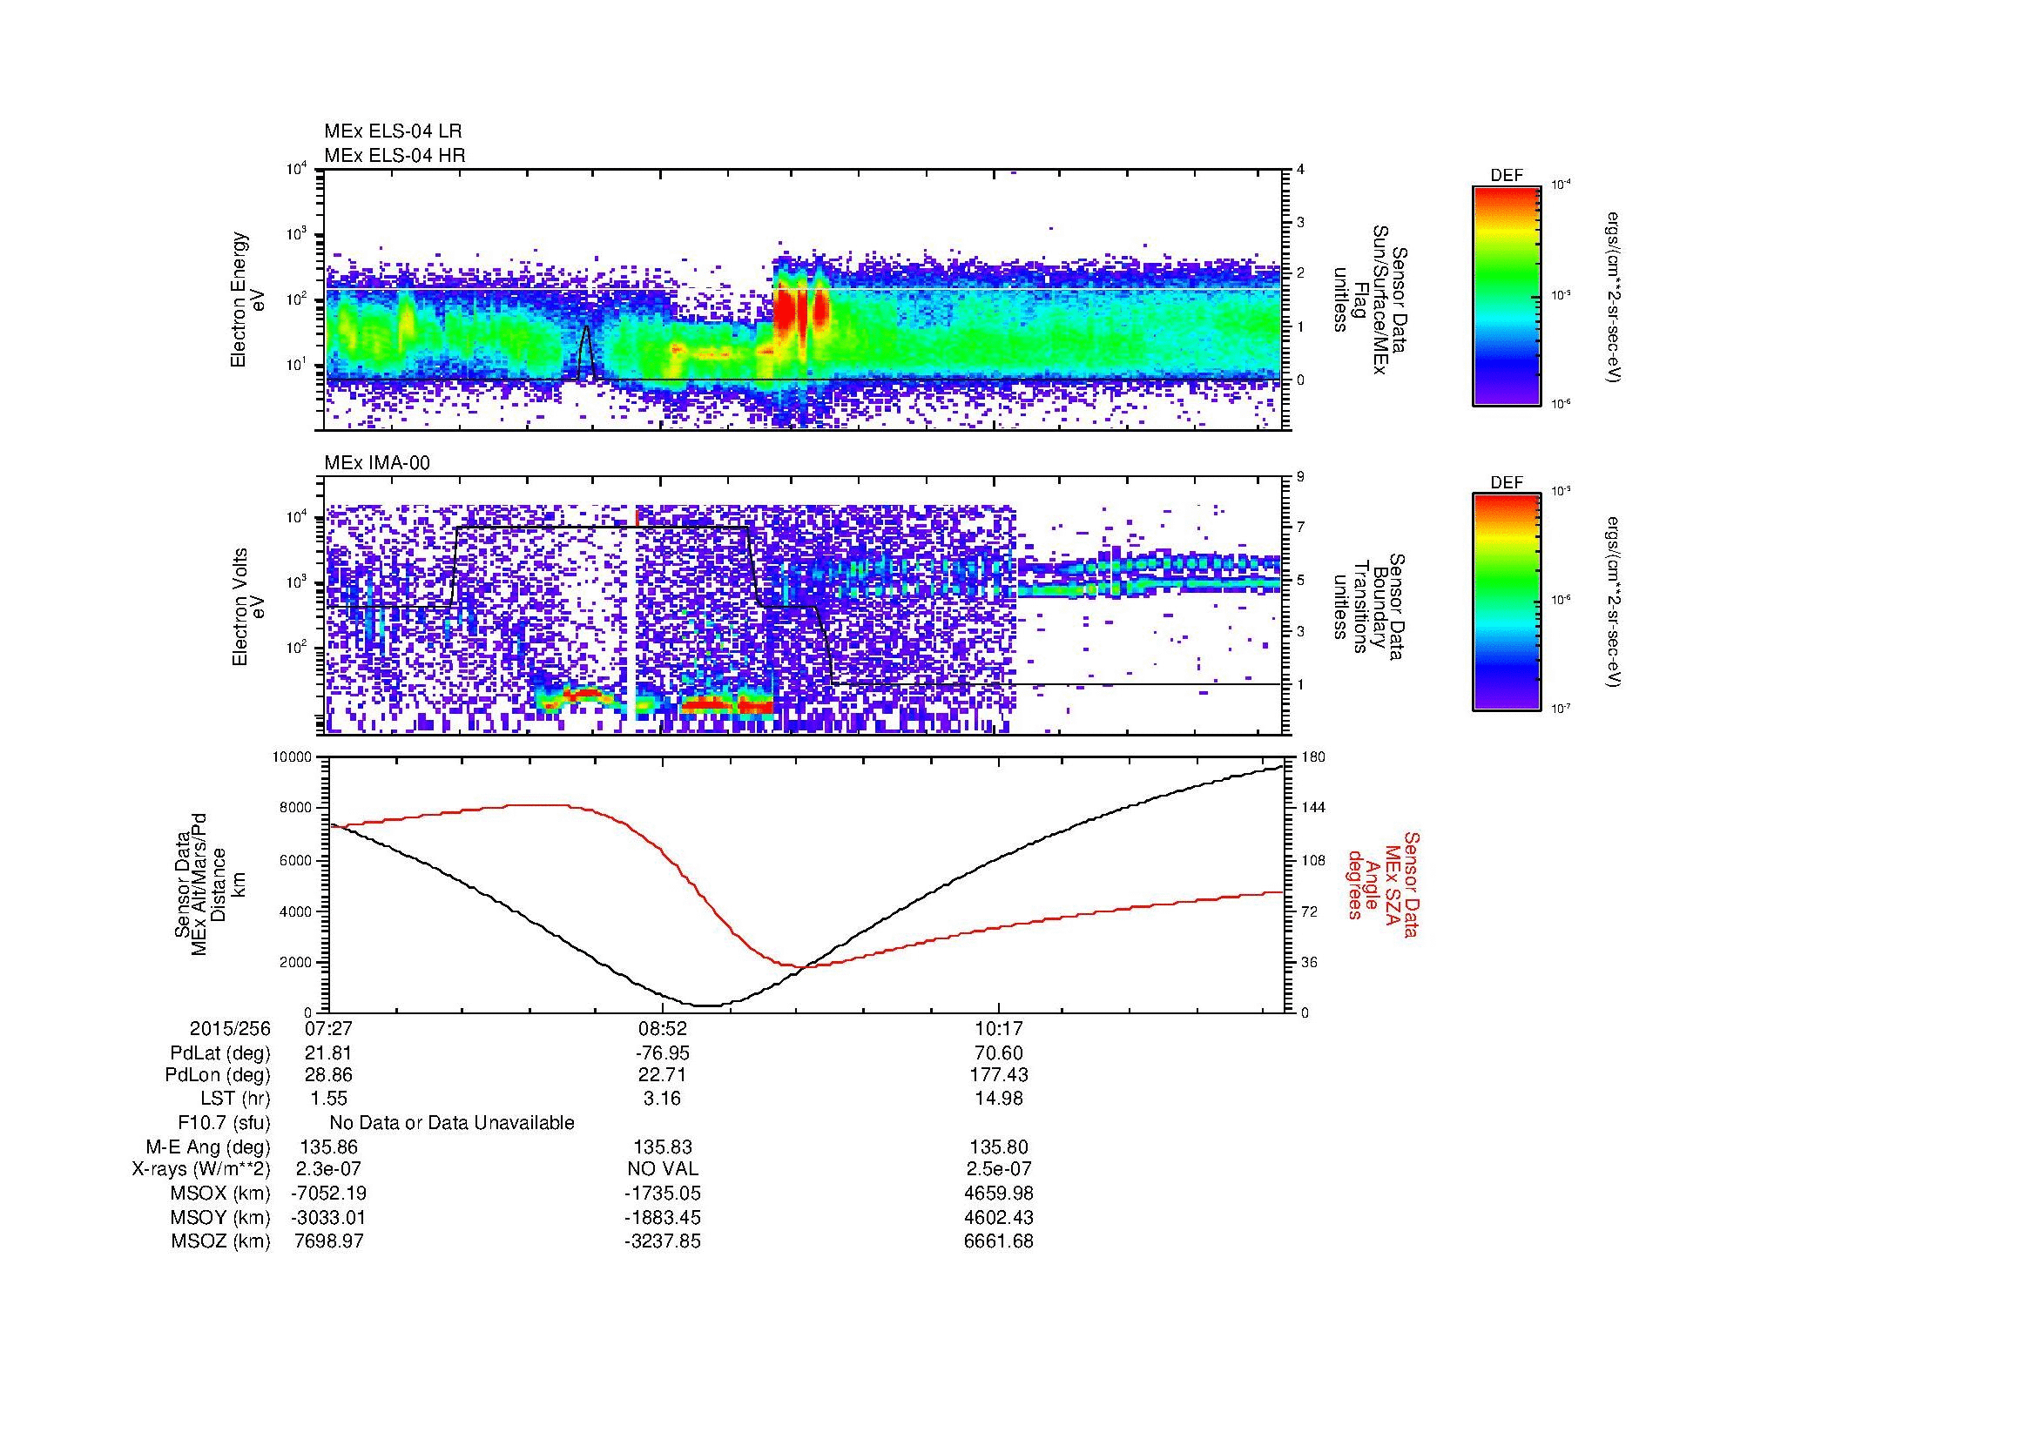
Task: Click the 10000 tick on altitude axis
Action: tap(292, 757)
